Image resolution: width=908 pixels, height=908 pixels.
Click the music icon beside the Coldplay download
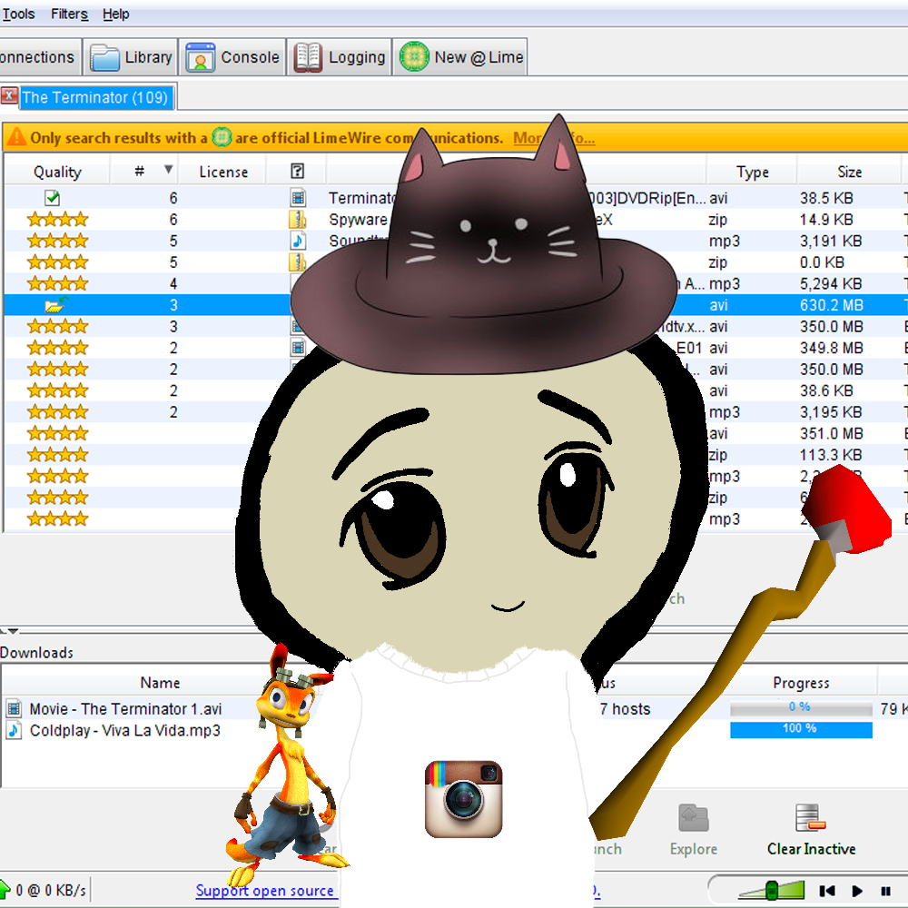click(x=14, y=730)
